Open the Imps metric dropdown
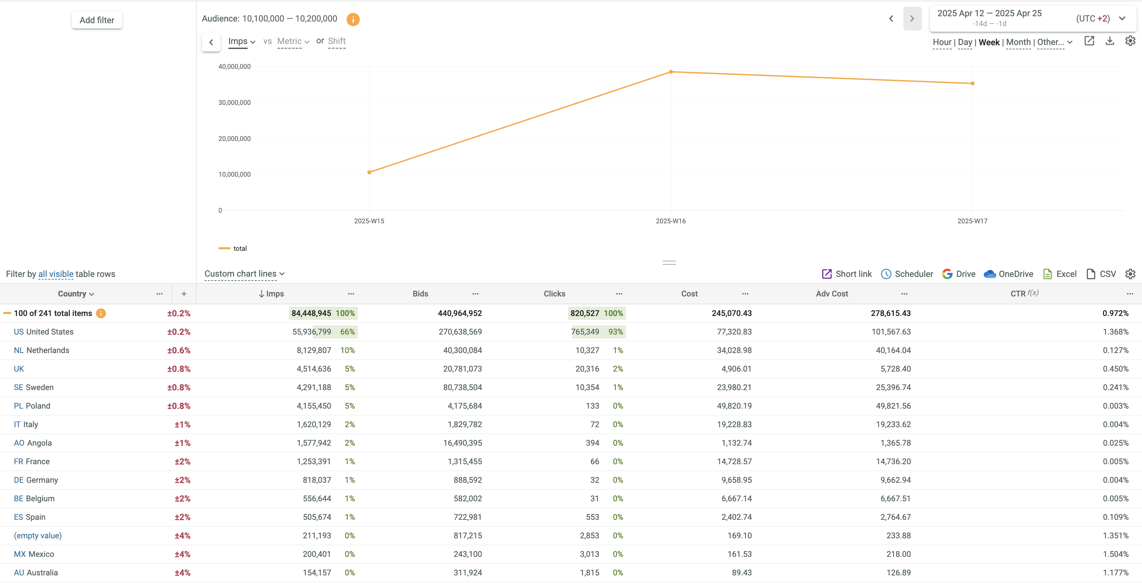This screenshot has height=583, width=1142. (242, 41)
